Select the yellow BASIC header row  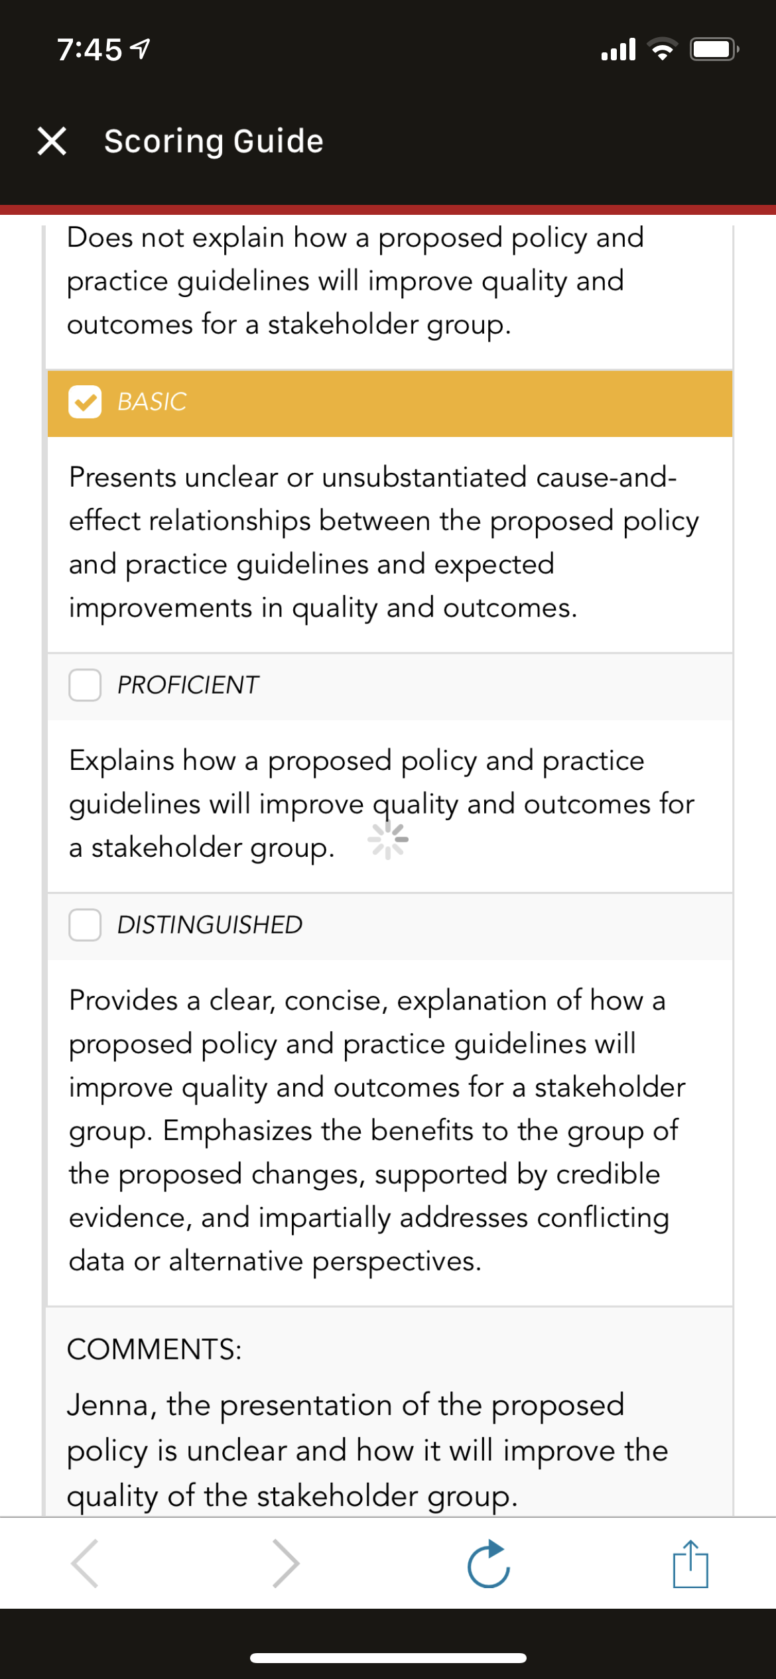pos(390,403)
